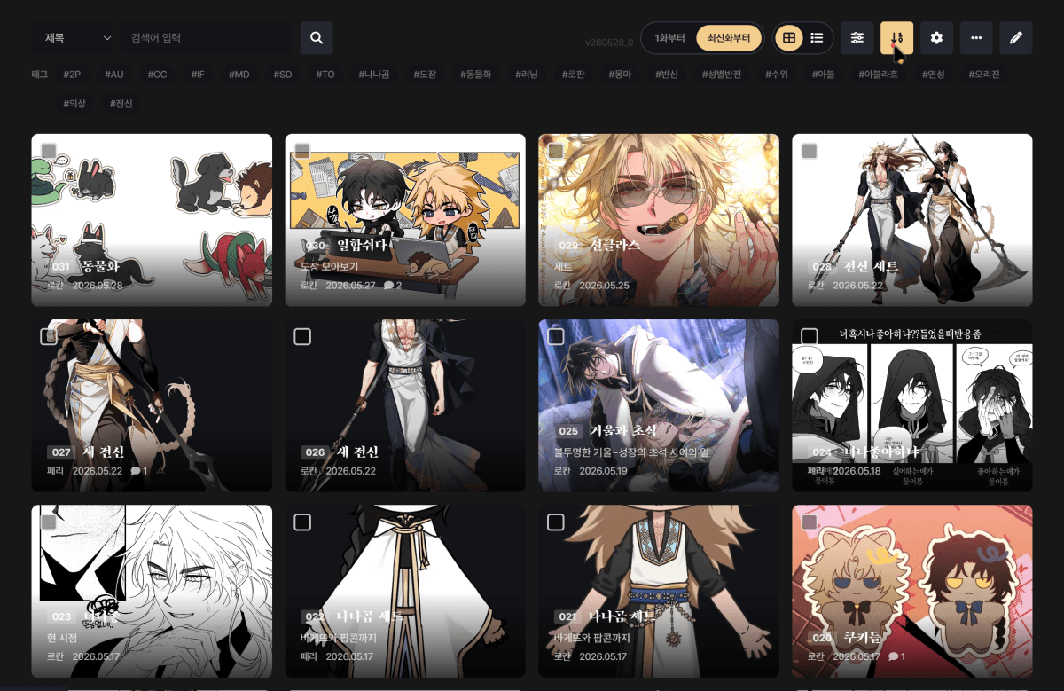
Task: Filter by #로판 tag
Action: [573, 75]
